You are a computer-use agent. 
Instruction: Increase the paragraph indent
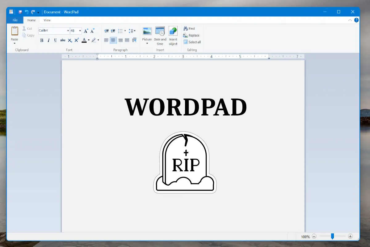tap(113, 31)
